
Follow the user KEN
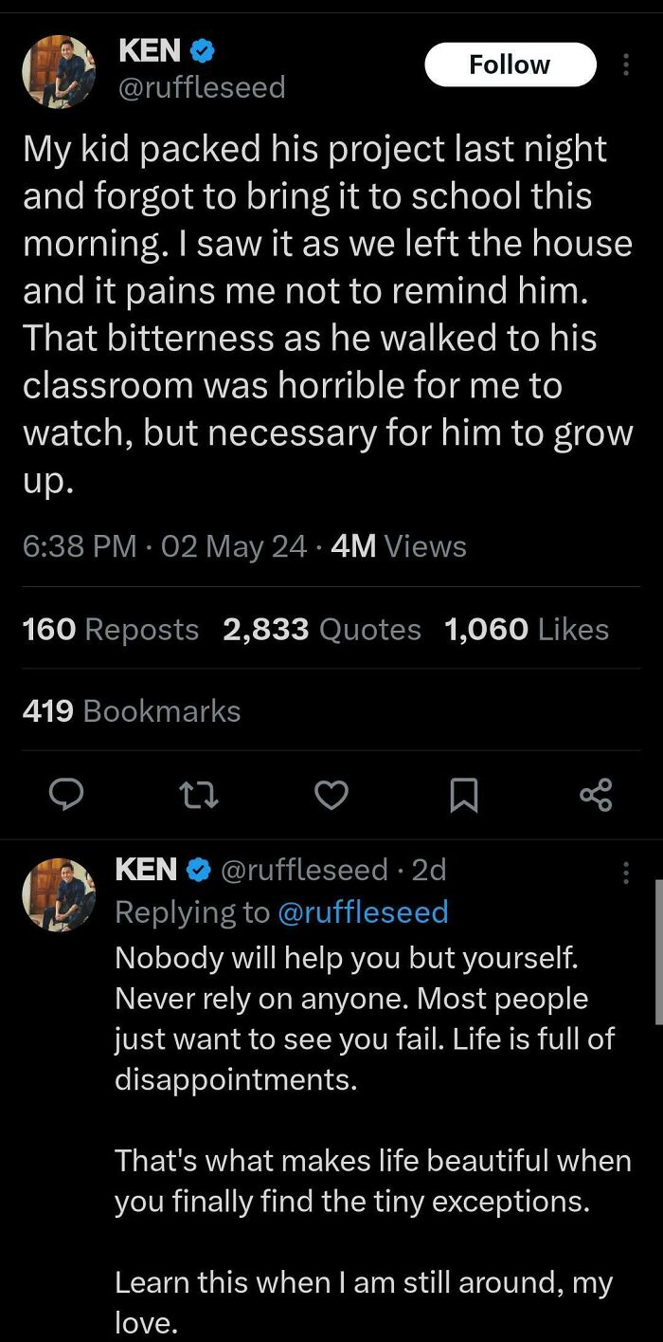tap(511, 64)
